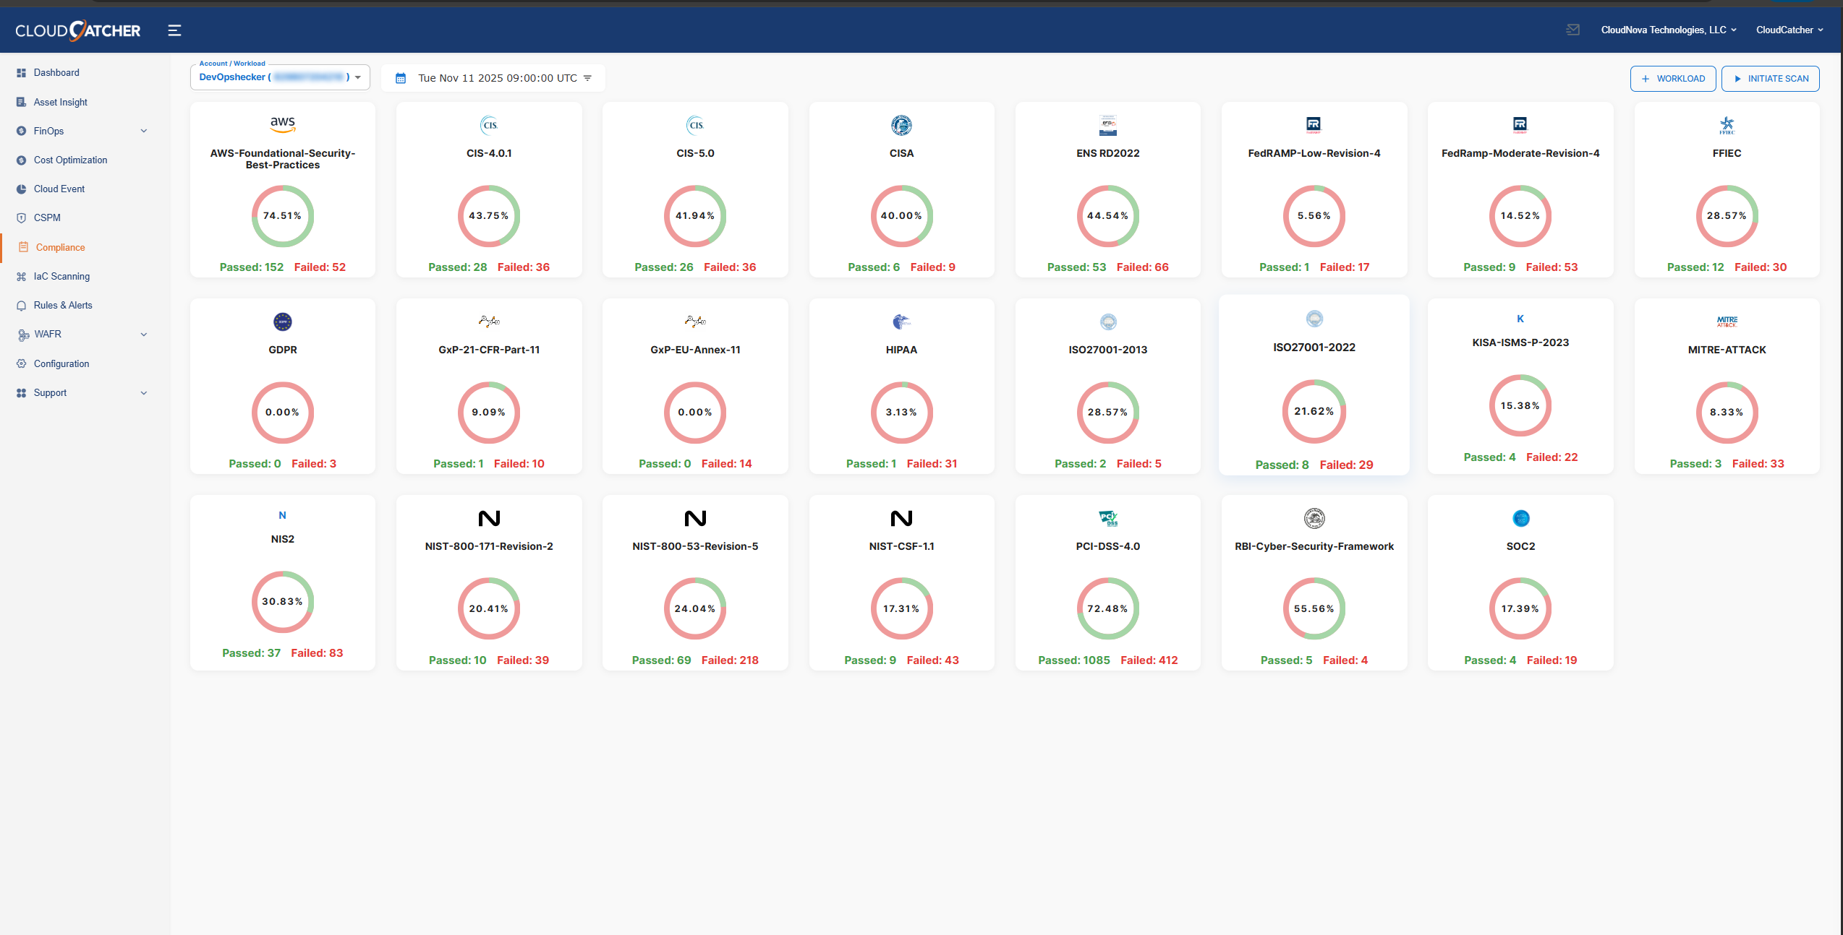Screen dimensions: 1843x935
Task: Go to CSPM in sidebar
Action: point(47,217)
